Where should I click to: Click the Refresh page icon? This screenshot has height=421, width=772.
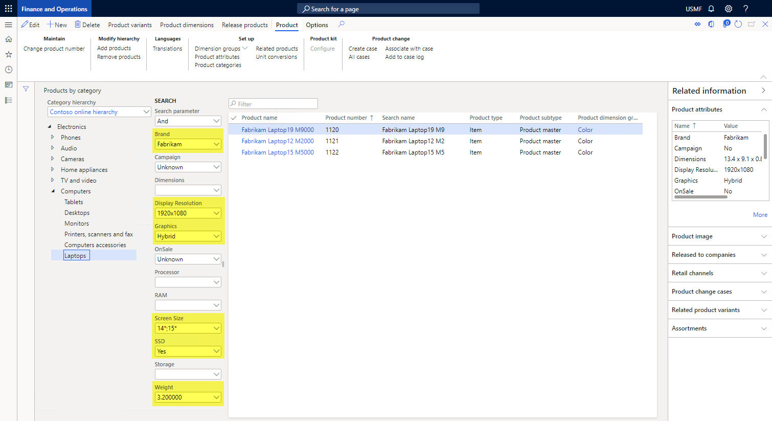[x=738, y=25]
